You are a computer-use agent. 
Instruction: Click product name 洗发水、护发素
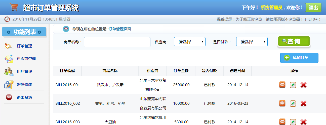pyautogui.click(x=110, y=85)
